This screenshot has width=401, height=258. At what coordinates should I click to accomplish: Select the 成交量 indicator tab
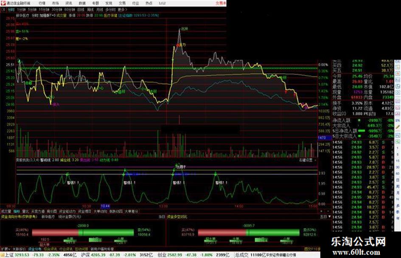coord(6,211)
